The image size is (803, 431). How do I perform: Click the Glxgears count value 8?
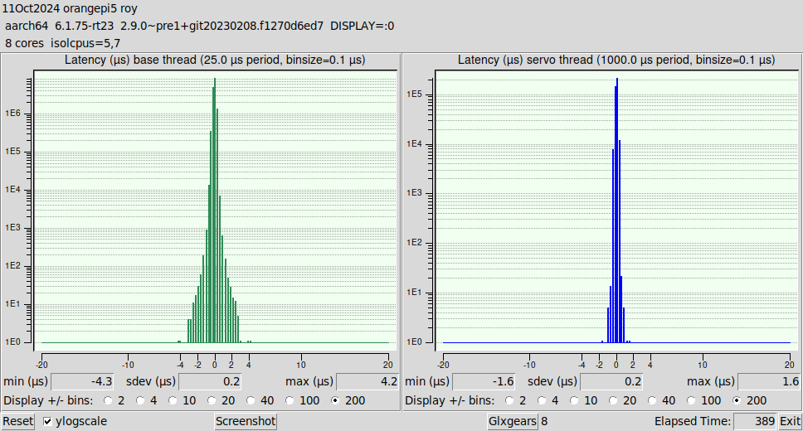tap(544, 421)
